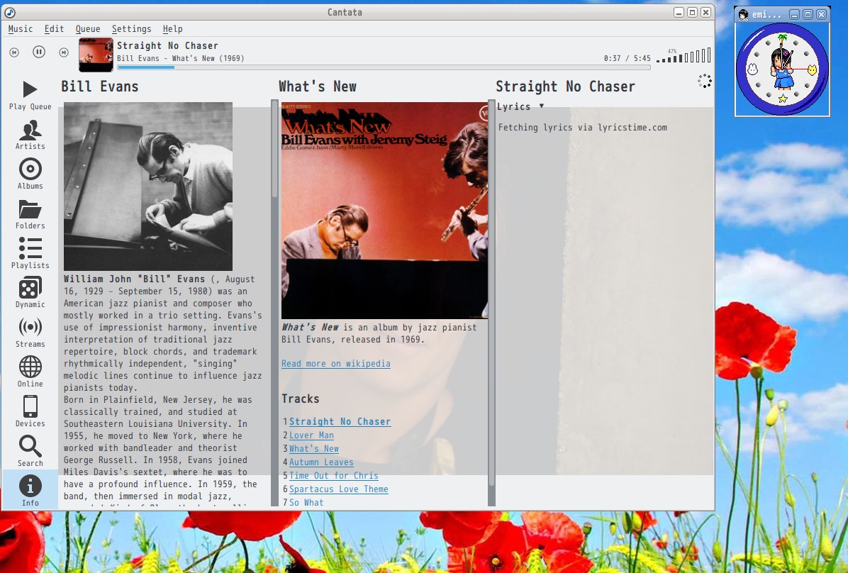Open the Search view
The width and height of the screenshot is (848, 573).
pos(30,451)
